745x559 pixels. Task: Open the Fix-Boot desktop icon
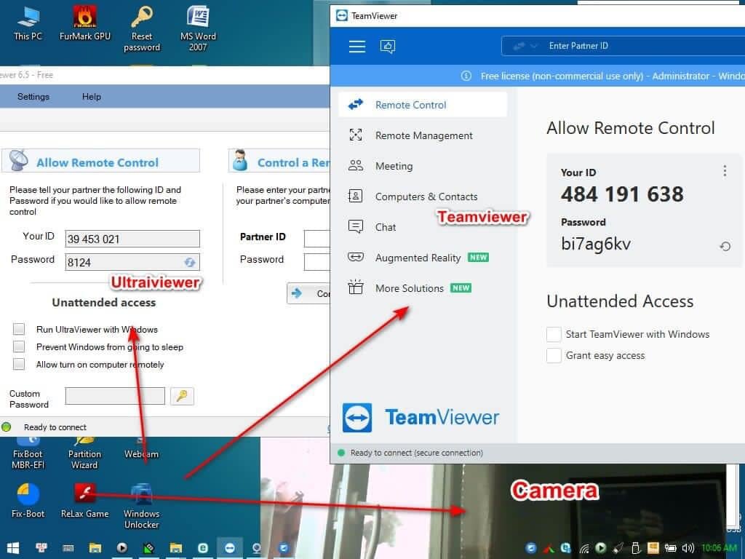point(28,501)
